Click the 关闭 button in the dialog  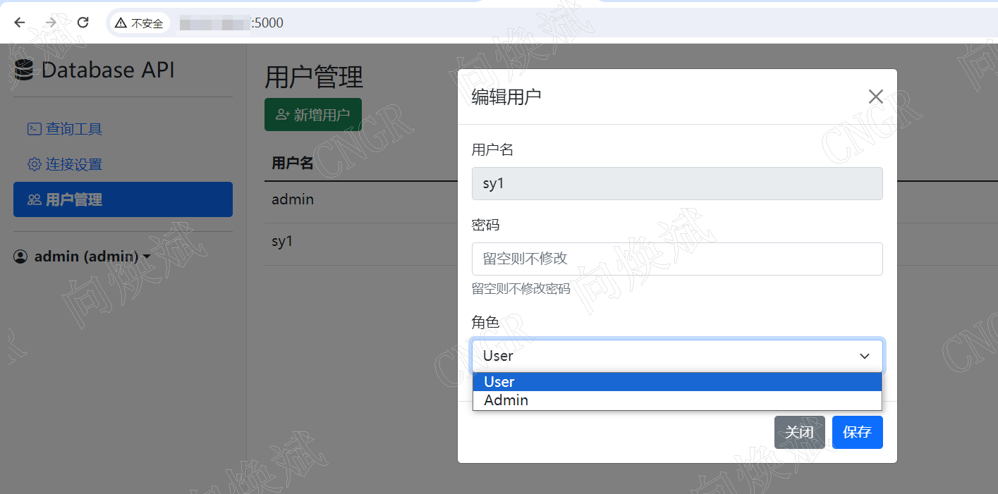pos(799,432)
